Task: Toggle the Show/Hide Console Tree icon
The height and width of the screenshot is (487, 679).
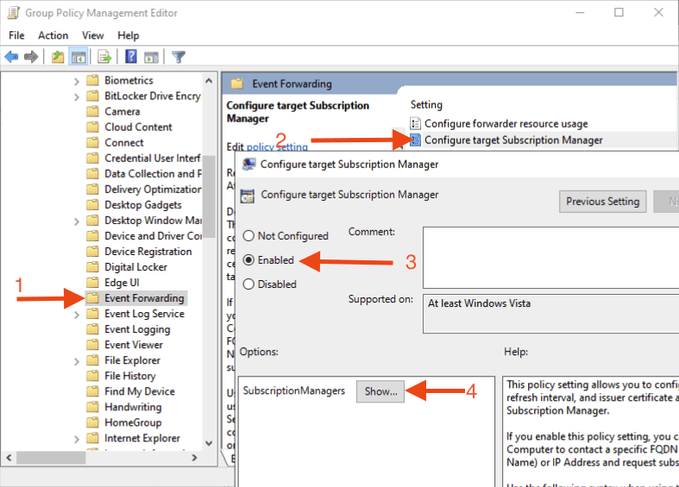Action: (79, 57)
